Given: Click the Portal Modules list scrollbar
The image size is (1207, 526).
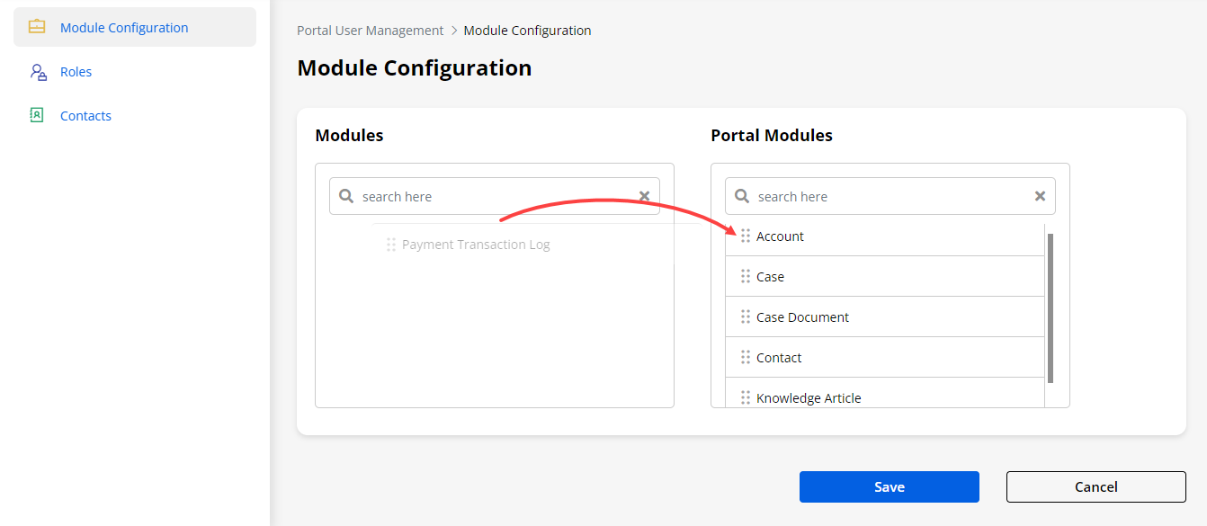Looking at the screenshot, I should 1051,308.
